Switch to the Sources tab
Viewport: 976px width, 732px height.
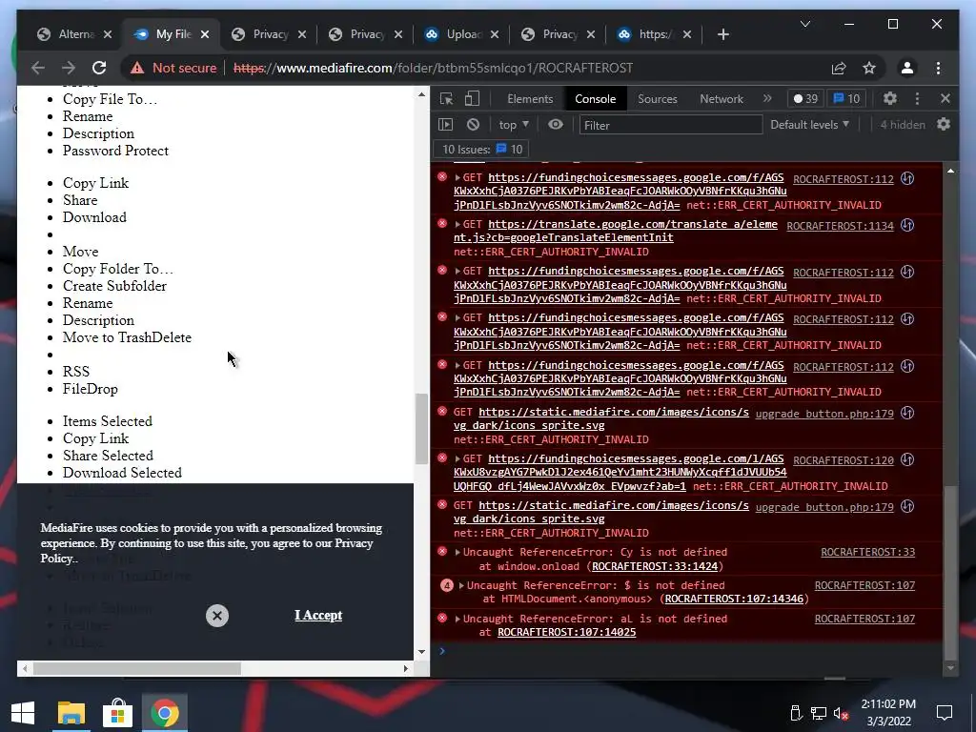pos(658,99)
